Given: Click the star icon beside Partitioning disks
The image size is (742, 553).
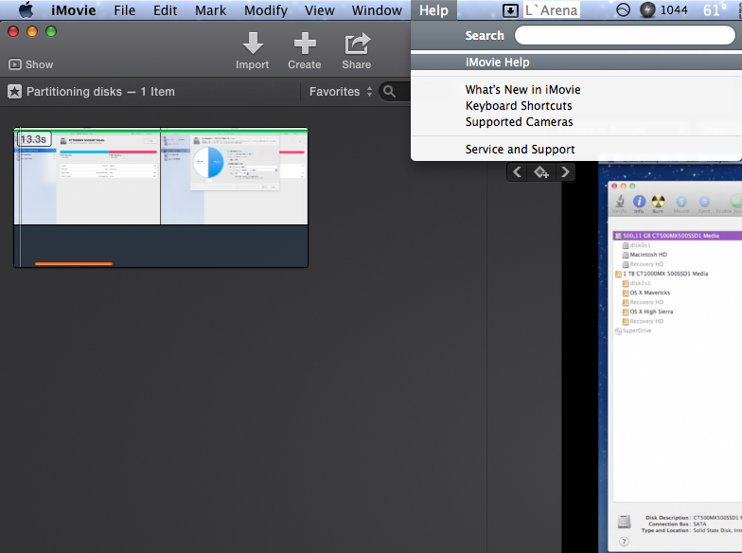Looking at the screenshot, I should point(15,91).
